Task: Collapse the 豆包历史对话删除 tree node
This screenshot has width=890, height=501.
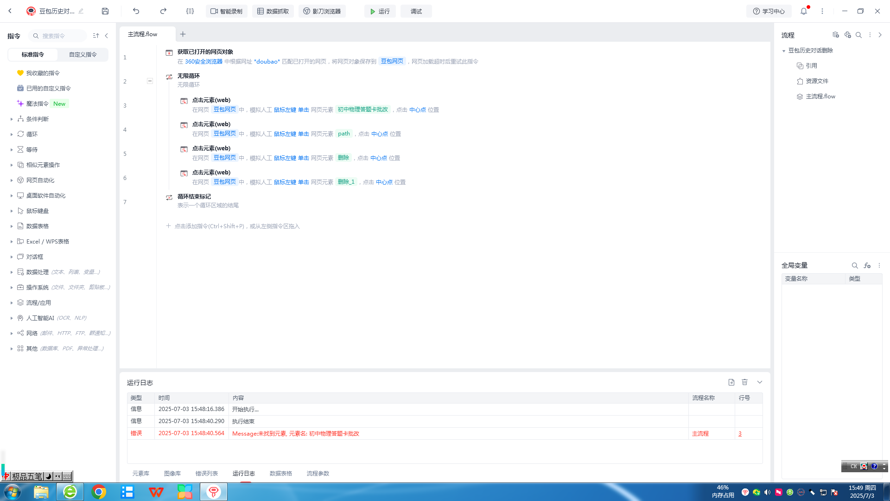Action: point(784,51)
